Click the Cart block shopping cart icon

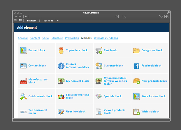tap(99, 50)
